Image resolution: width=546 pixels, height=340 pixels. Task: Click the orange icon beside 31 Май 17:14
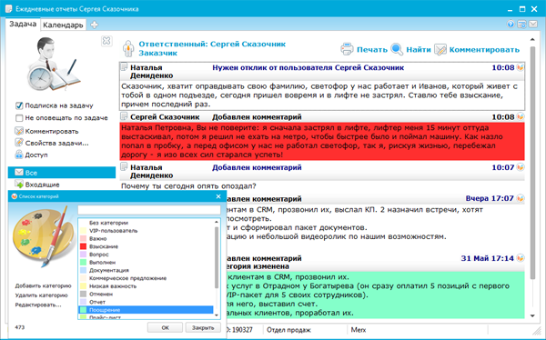click(x=521, y=258)
